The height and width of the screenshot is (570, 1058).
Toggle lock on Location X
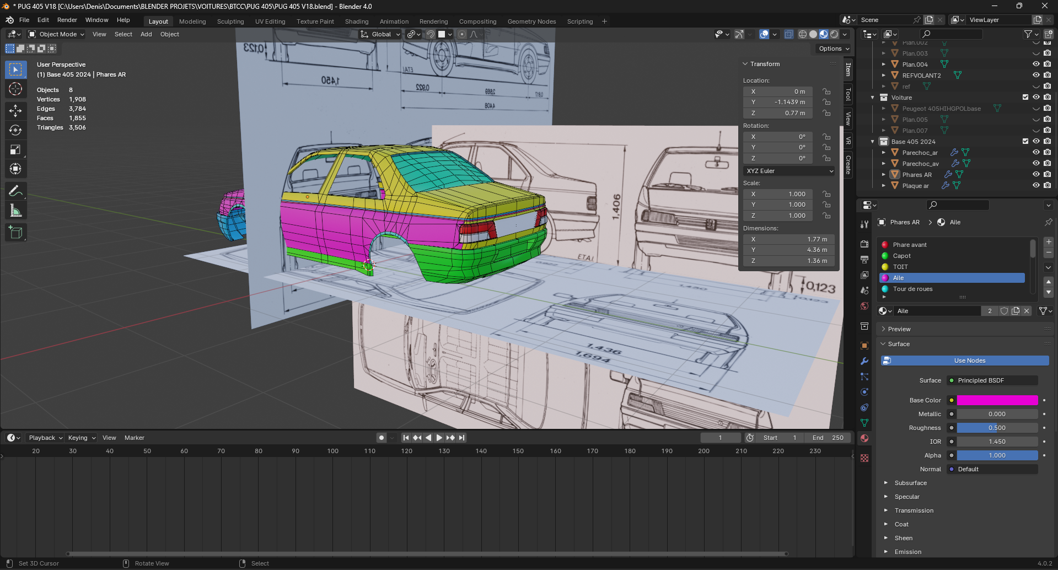[826, 92]
